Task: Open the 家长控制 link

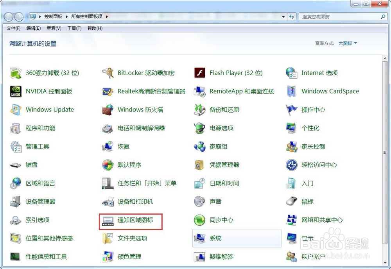Action: coord(313,147)
